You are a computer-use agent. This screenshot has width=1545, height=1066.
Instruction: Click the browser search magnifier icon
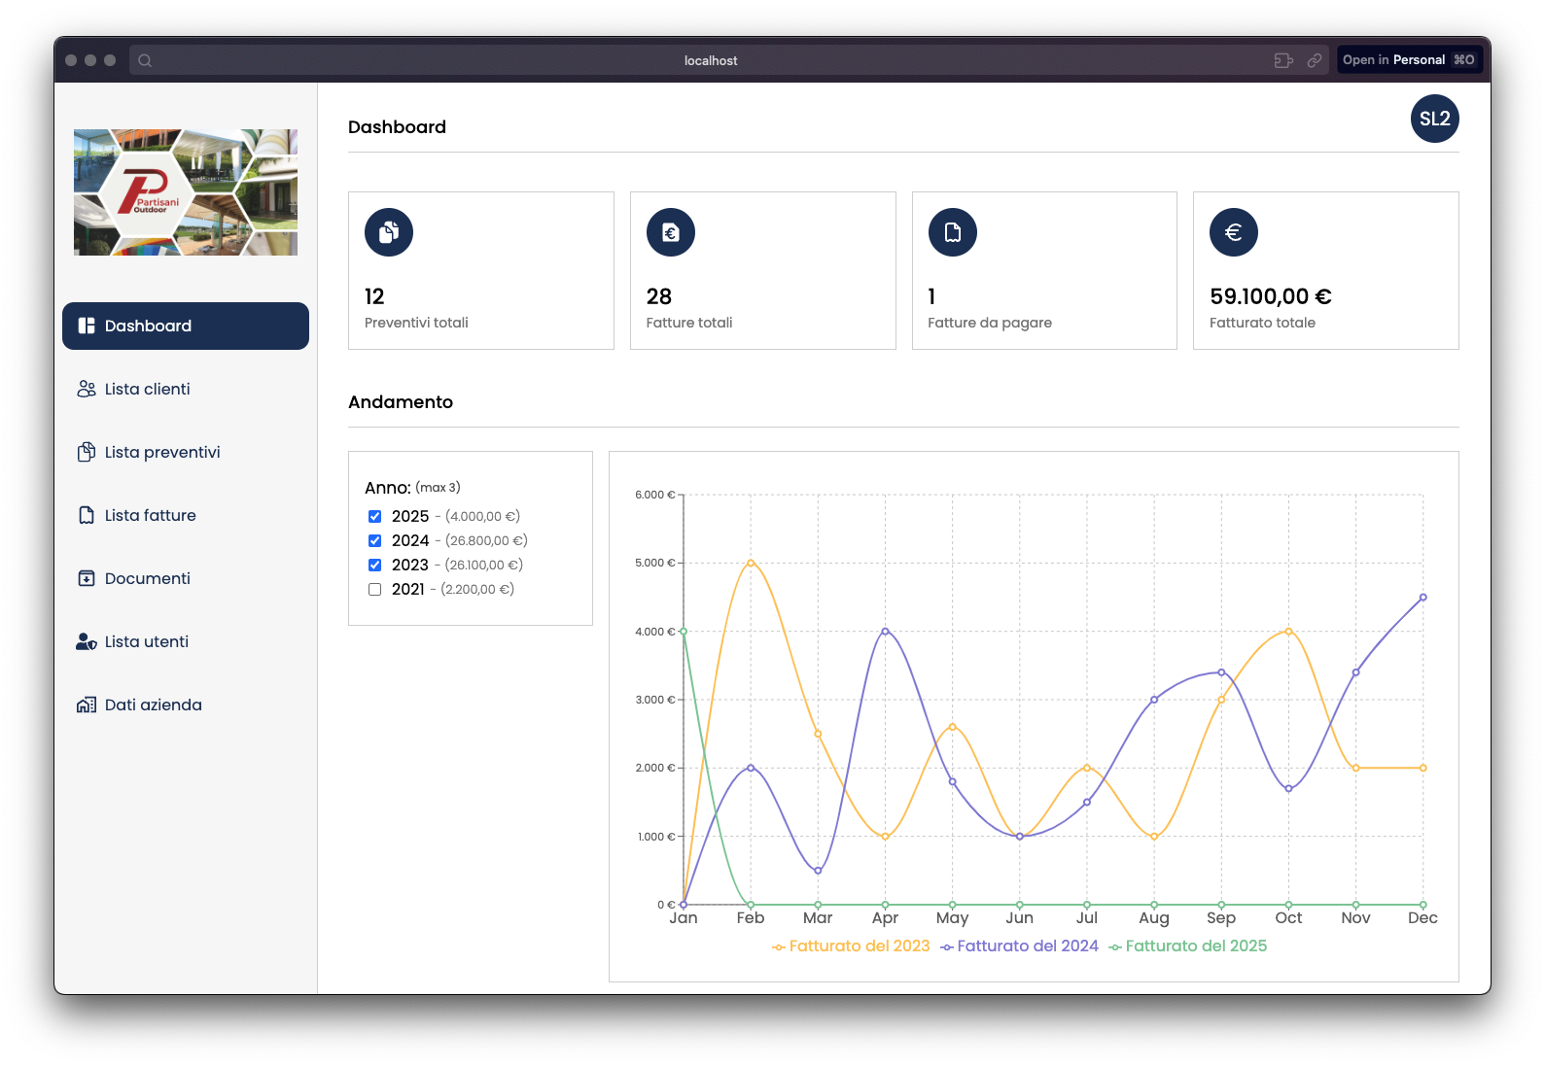(x=145, y=60)
